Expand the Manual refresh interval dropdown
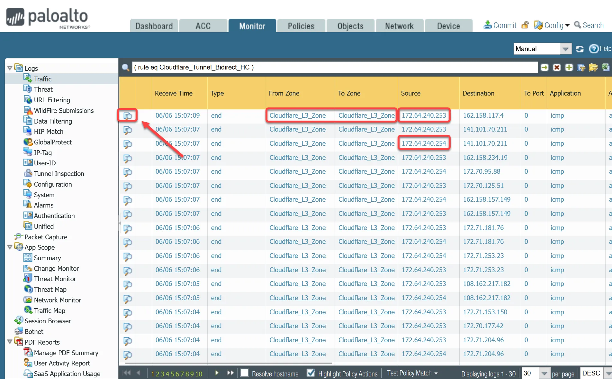This screenshot has width=612, height=379. click(566, 49)
